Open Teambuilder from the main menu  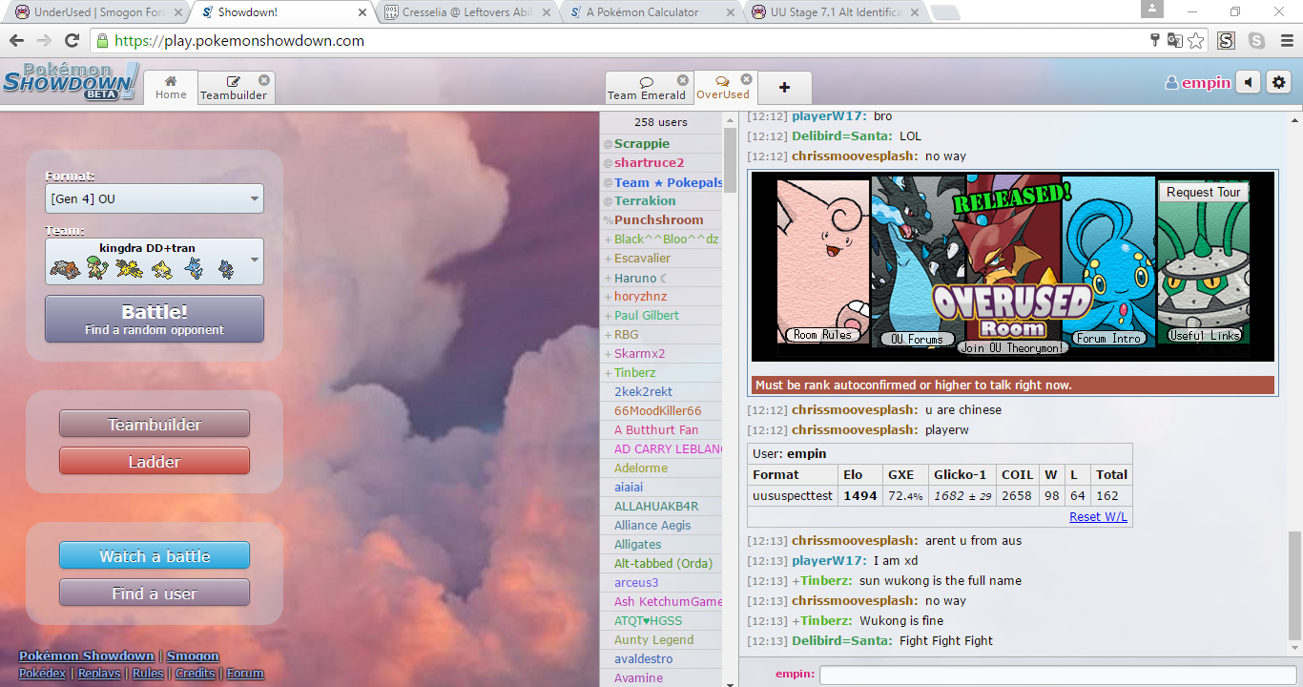155,424
